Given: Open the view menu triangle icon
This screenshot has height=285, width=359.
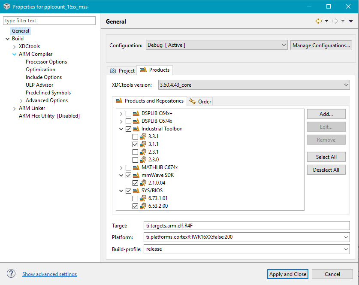Looking at the screenshot, I should click(x=351, y=21).
